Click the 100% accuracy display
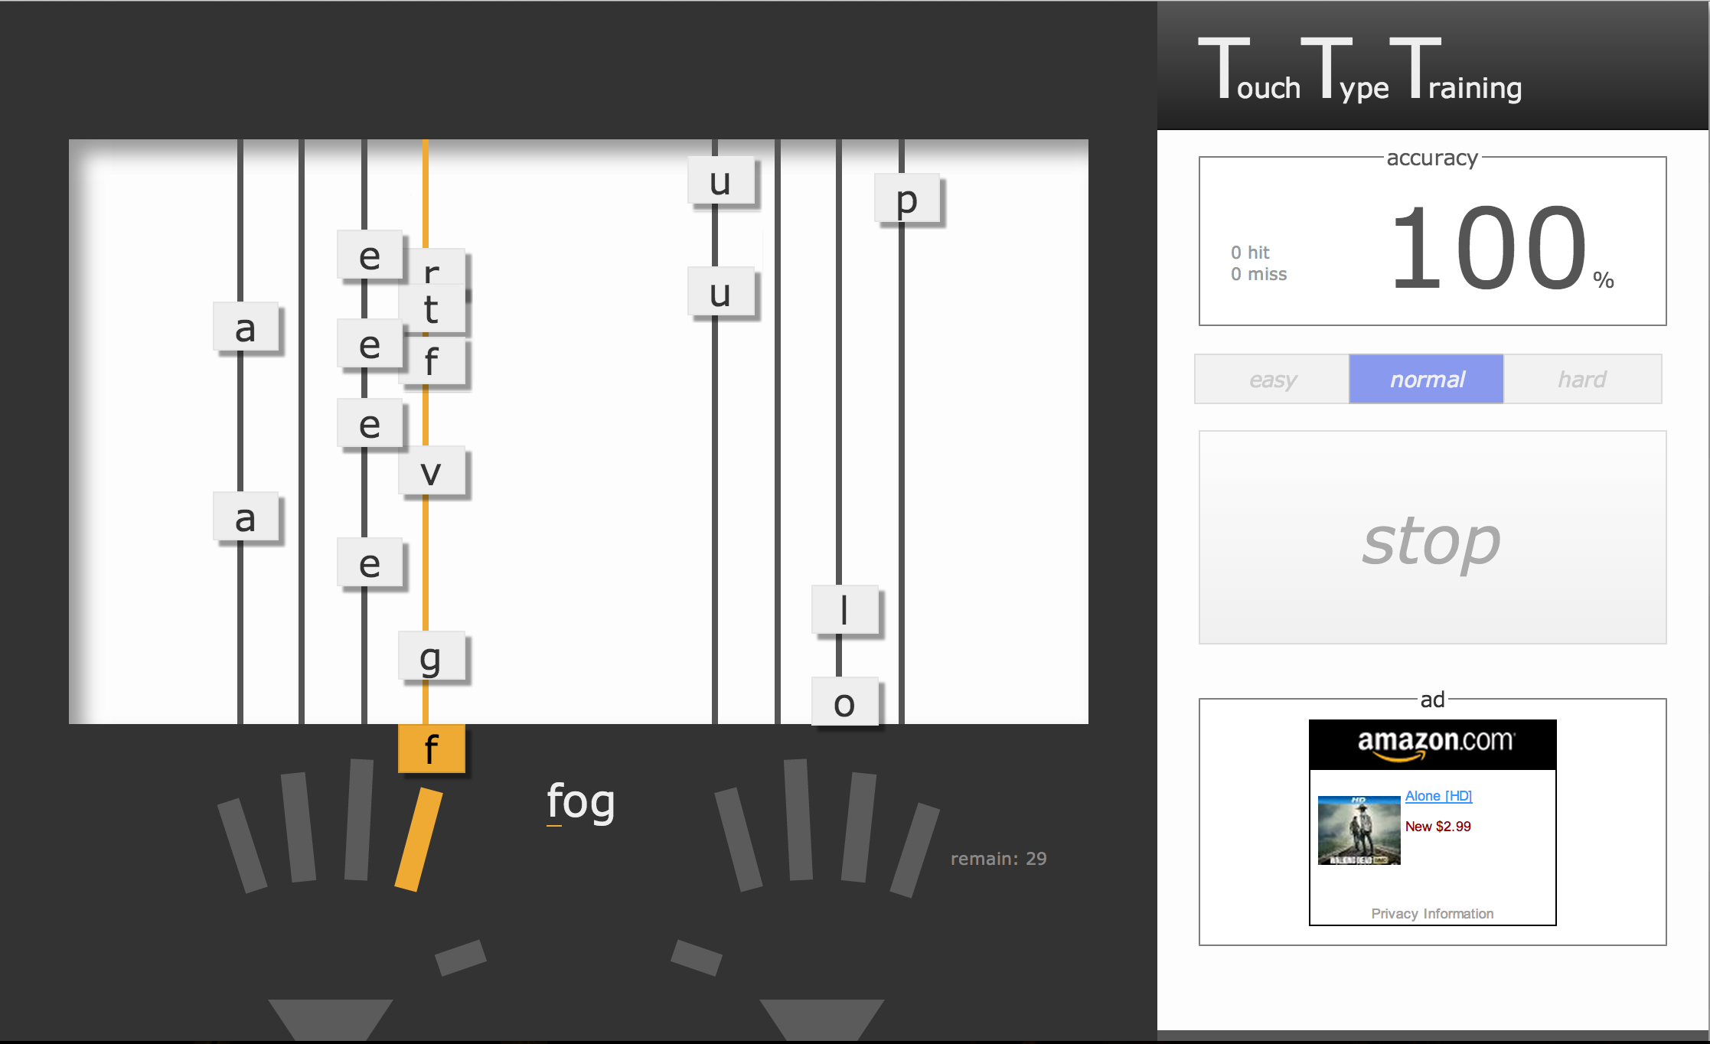 pos(1488,248)
